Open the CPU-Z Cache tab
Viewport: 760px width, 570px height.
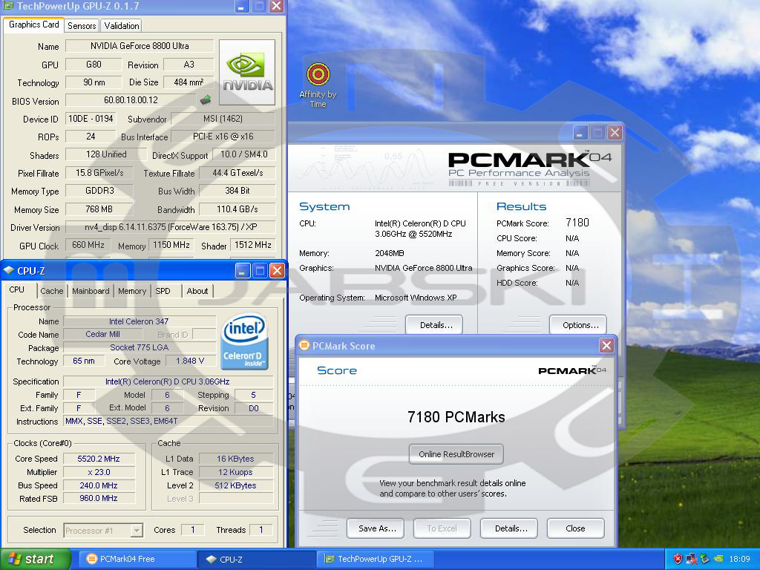click(52, 291)
